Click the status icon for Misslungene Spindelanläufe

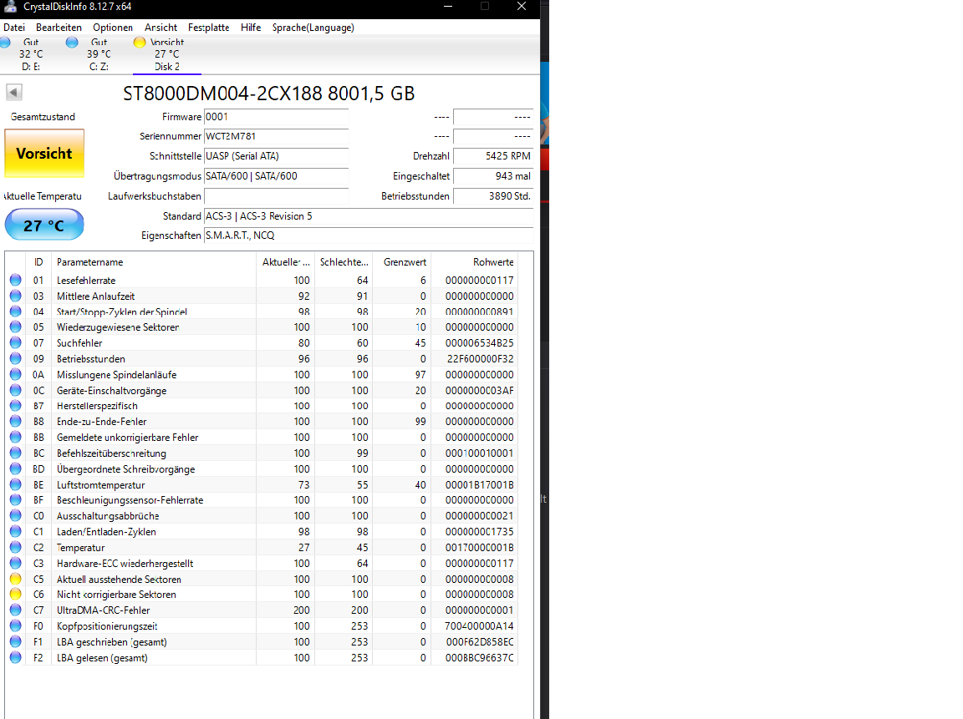(x=15, y=374)
